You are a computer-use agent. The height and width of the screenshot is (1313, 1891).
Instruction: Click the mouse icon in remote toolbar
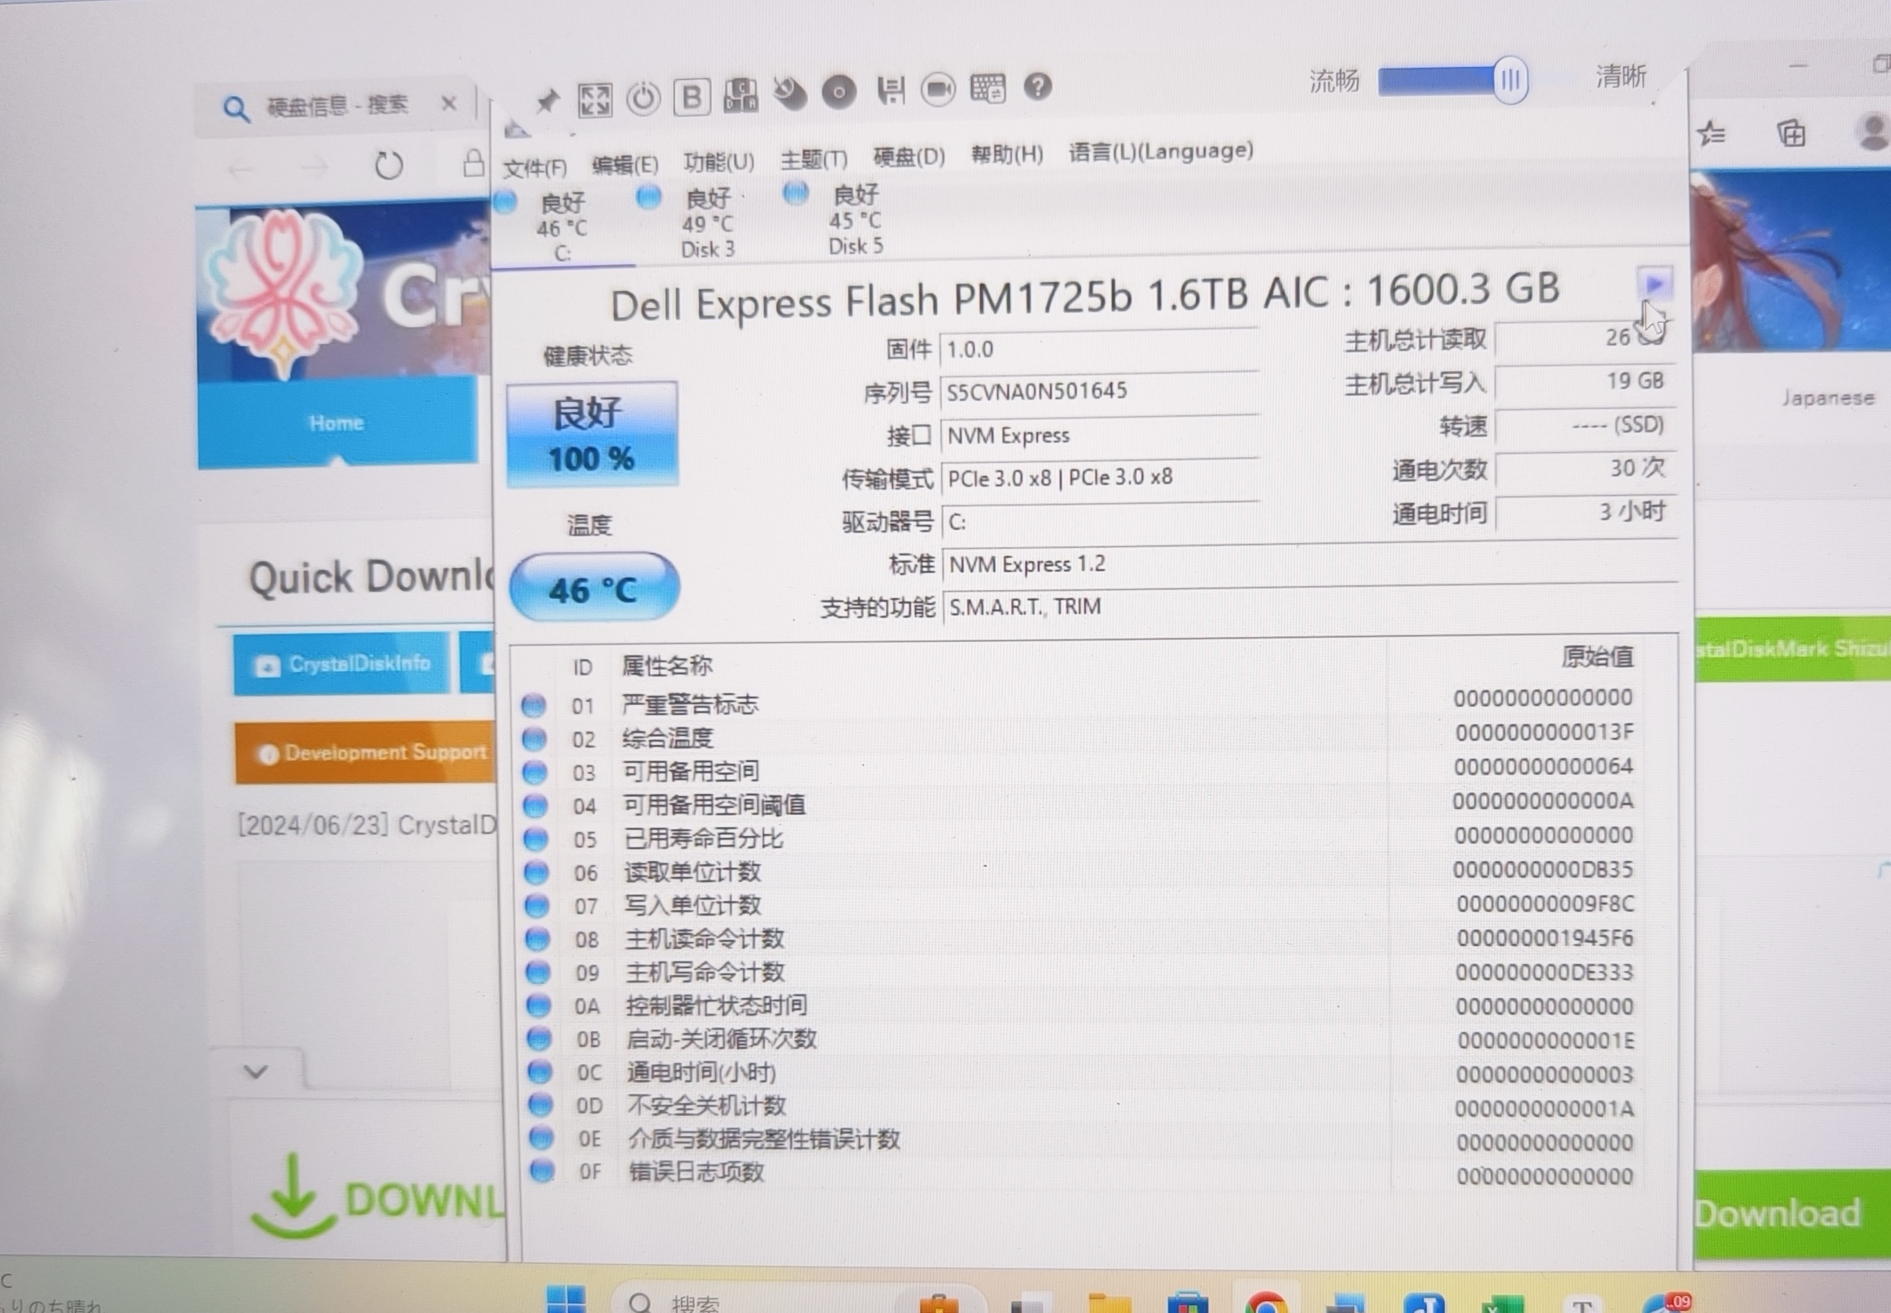[x=789, y=93]
